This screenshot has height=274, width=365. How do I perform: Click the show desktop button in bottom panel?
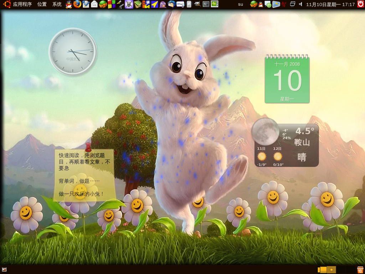[4, 270]
